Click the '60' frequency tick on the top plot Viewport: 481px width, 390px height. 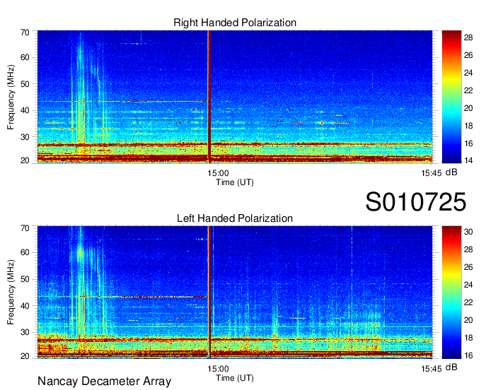(x=25, y=57)
